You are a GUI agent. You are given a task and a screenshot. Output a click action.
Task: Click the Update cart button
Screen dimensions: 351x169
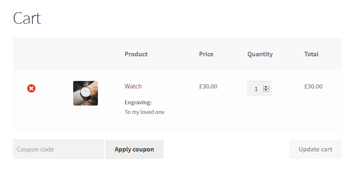click(315, 149)
